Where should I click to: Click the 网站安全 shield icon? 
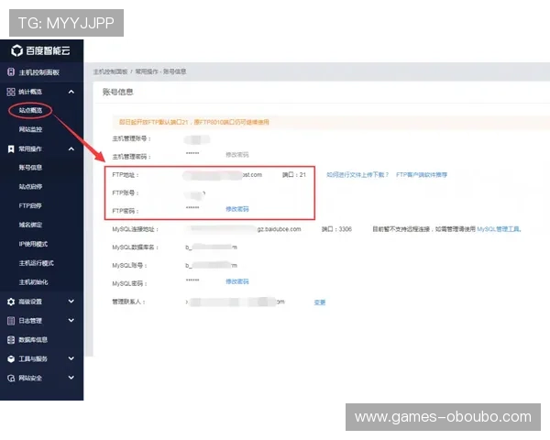point(11,378)
